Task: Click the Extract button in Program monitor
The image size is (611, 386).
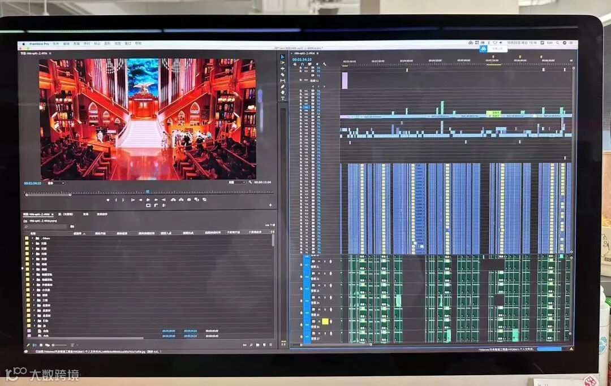Action: [x=181, y=199]
